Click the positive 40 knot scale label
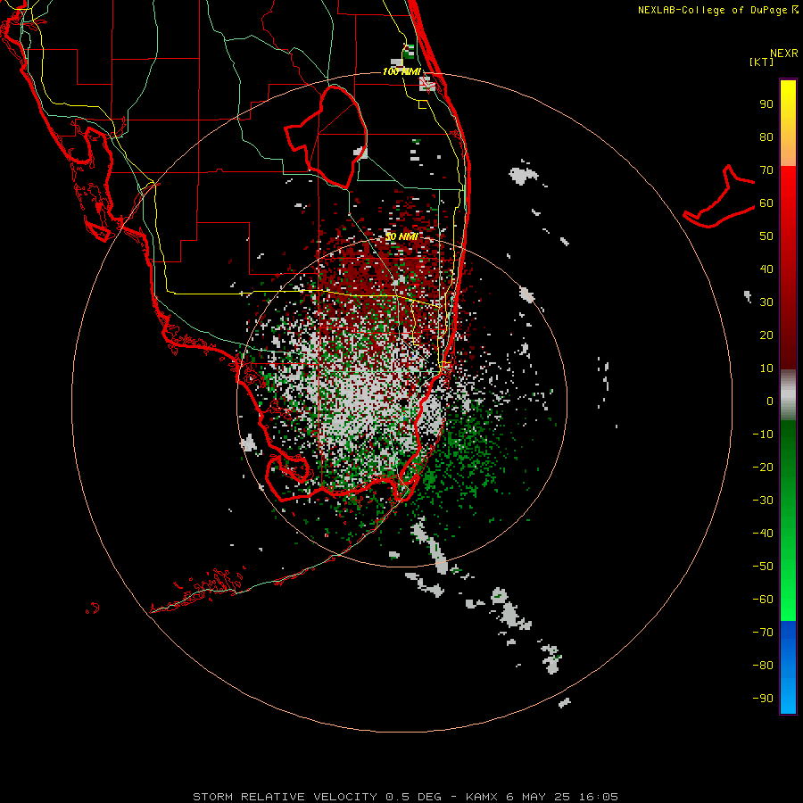Image resolution: width=803 pixels, height=803 pixels. [x=766, y=269]
